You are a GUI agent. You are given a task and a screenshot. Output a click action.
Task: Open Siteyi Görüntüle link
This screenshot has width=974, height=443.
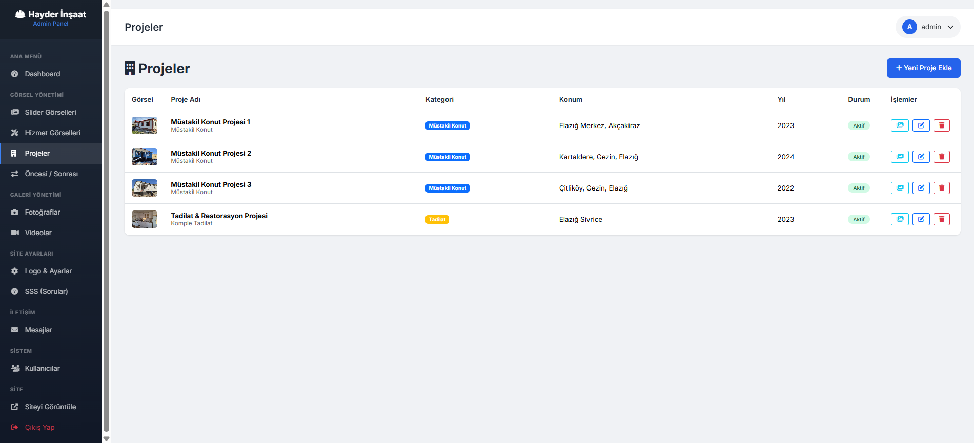[51, 407]
